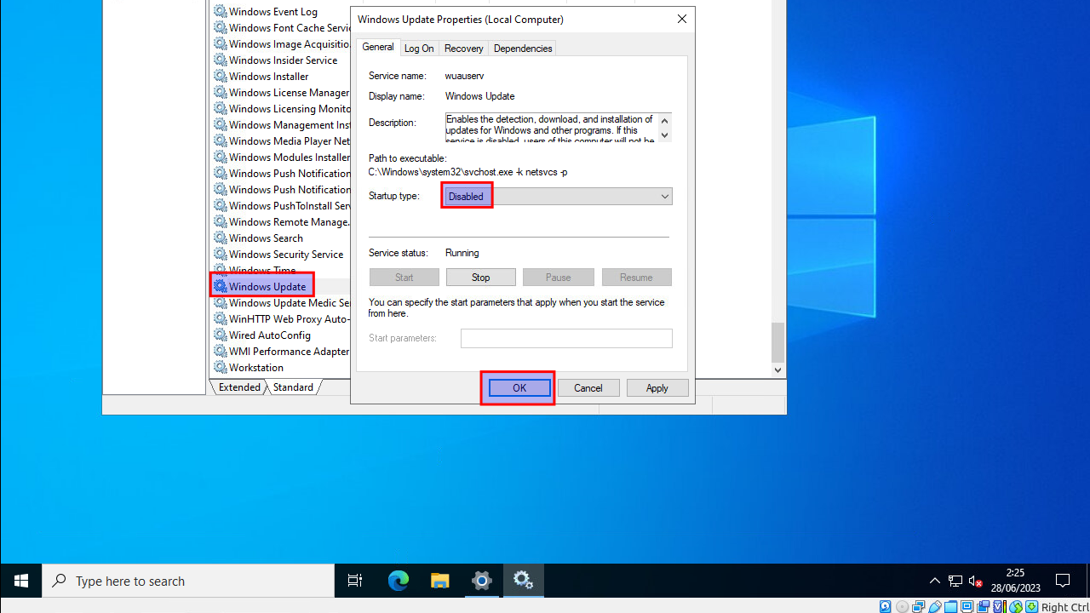This screenshot has width=1090, height=613.
Task: Select Windows PushToInstall Service row
Action: coord(282,206)
